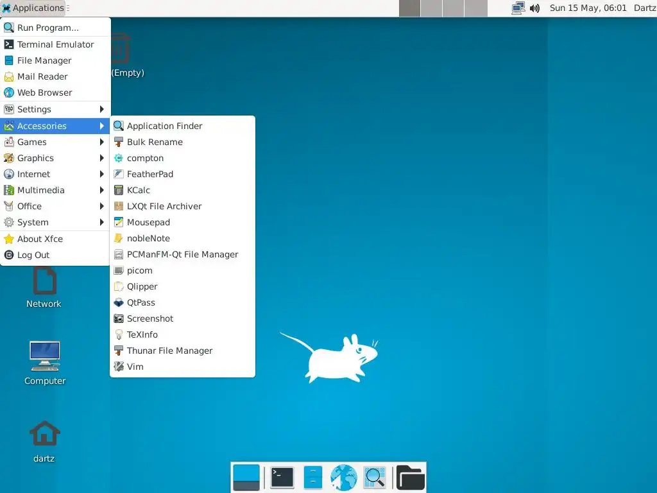Click the Thunar File Manager icon

pos(119,350)
